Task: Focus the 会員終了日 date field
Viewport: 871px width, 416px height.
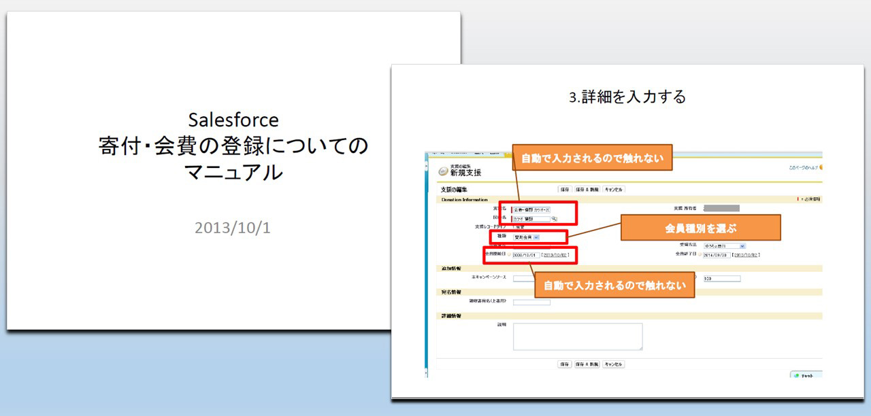Action: point(717,255)
